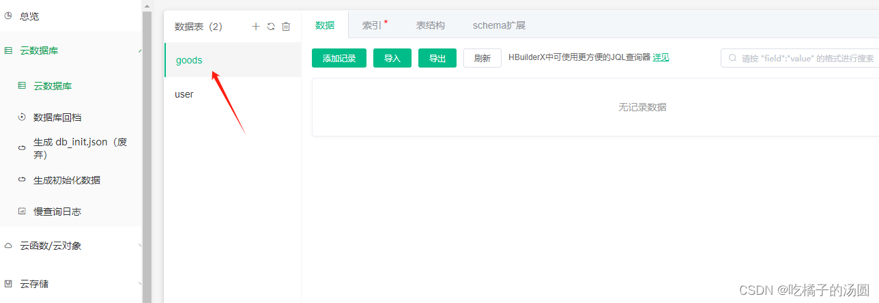Expand the 云函数/云对象 section chevron

tap(139, 246)
